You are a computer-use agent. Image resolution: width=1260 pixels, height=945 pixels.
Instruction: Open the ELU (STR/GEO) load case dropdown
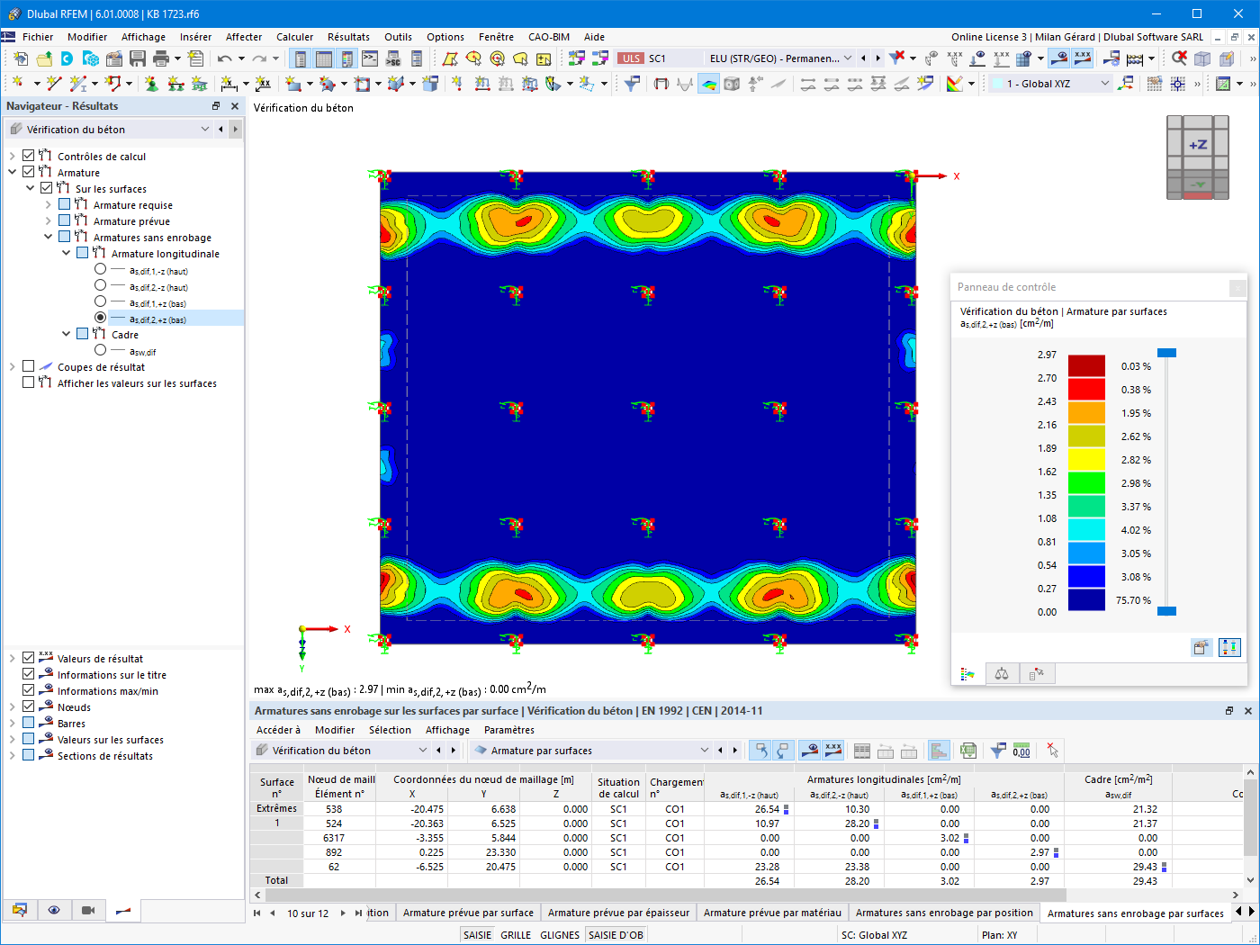pos(779,58)
